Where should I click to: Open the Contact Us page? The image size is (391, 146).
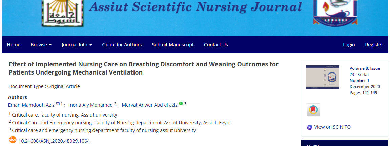[216, 45]
